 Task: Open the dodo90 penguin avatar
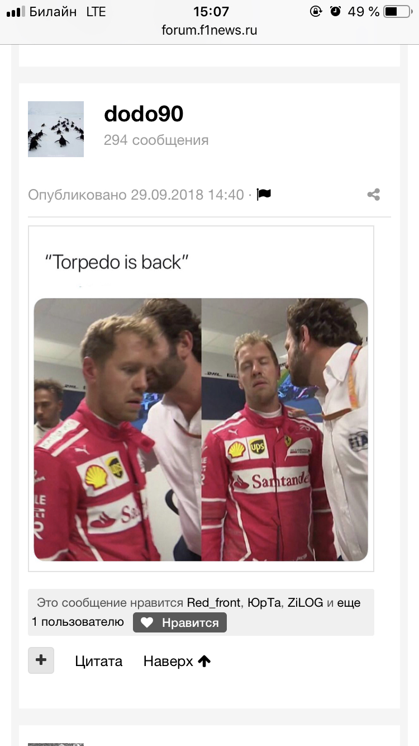coord(56,129)
